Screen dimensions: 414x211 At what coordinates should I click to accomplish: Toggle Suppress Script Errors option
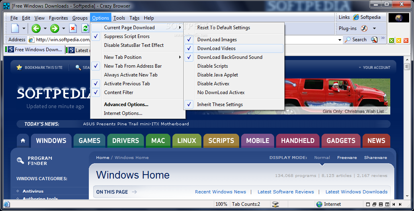click(x=137, y=36)
